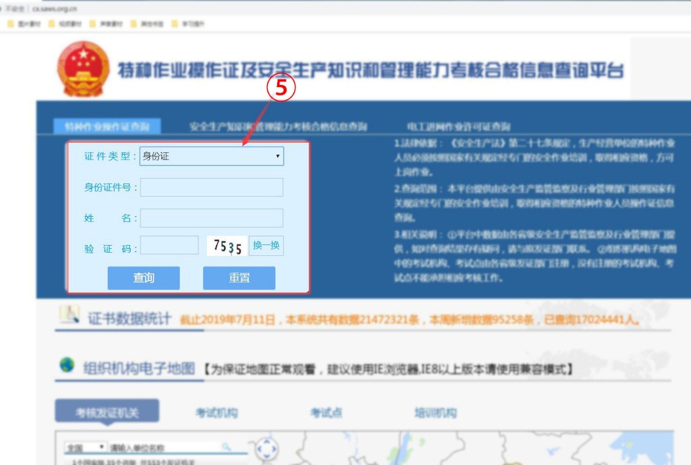691x465 pixels.
Task: Click the national emblem logo
Action: point(83,69)
